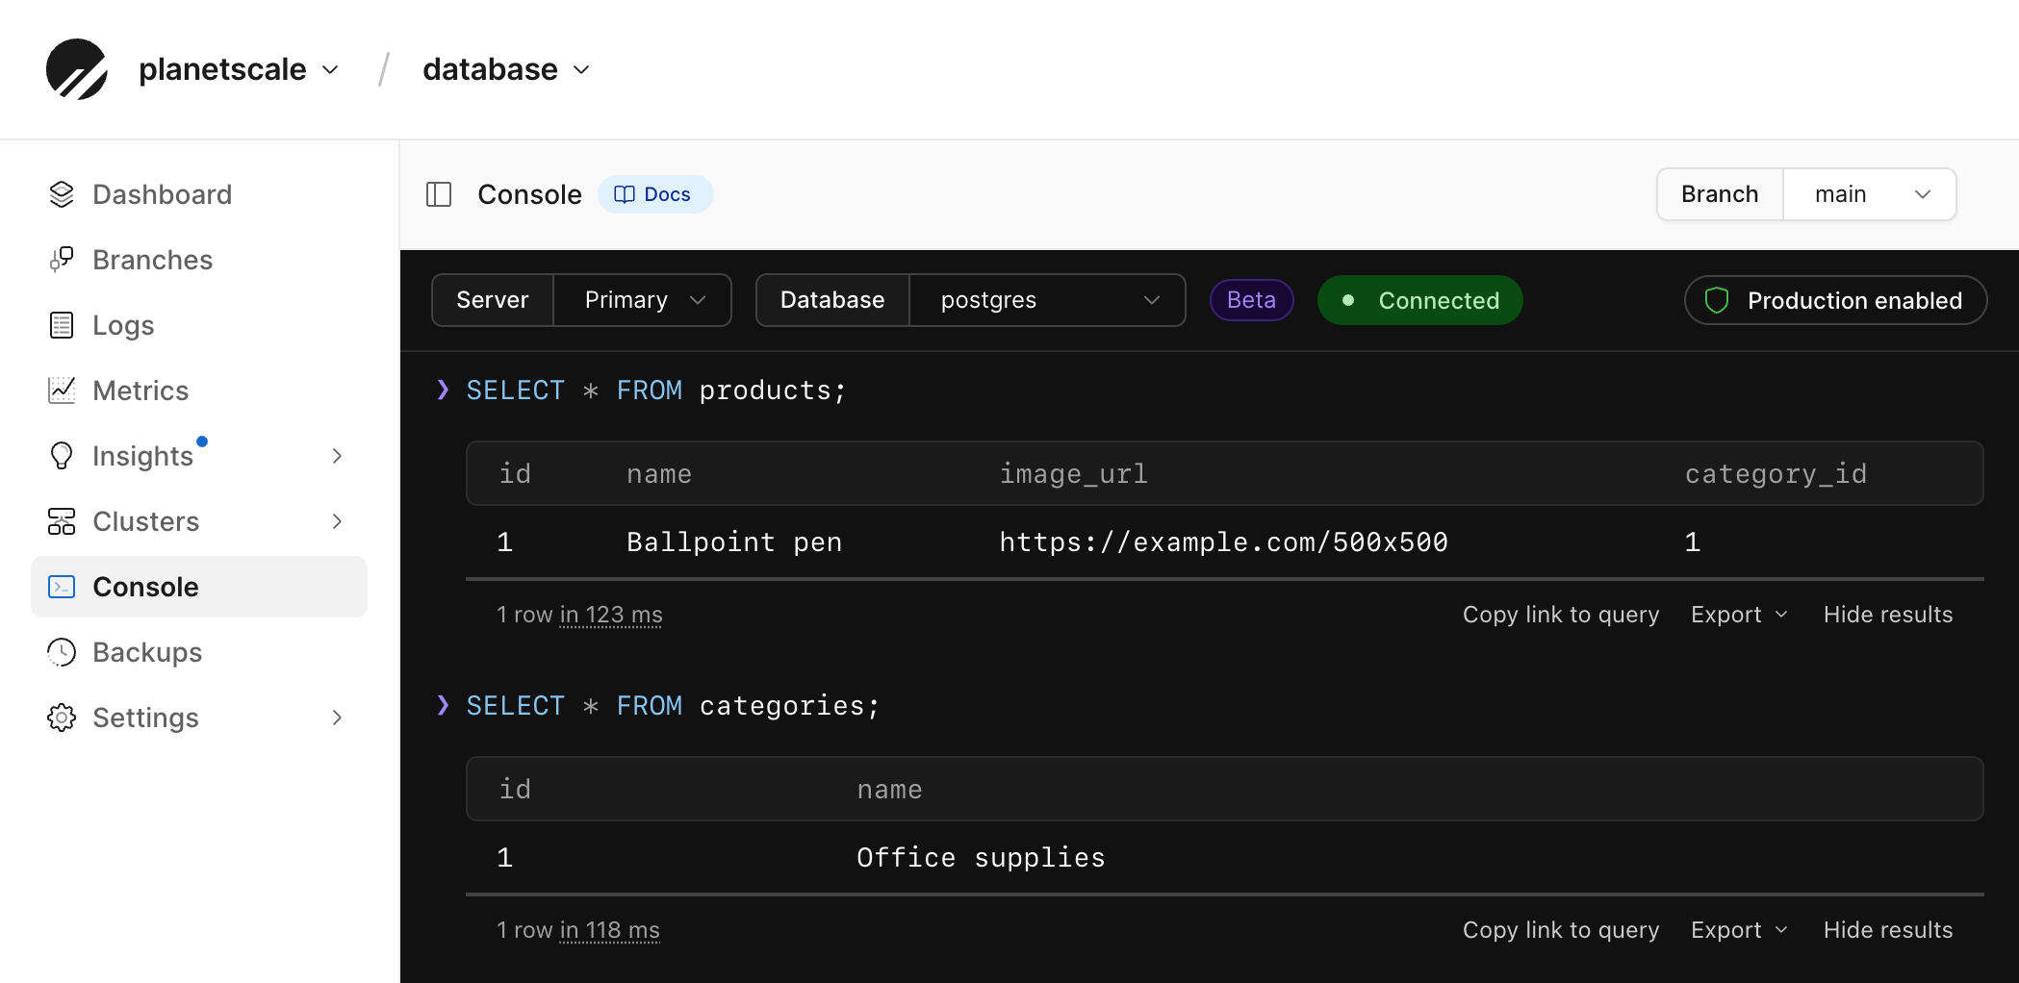
Task: Open Export menu for categories query
Action: pyautogui.click(x=1739, y=930)
